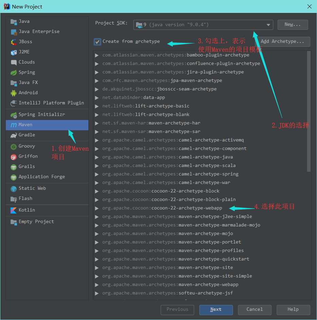The image size is (317, 320).
Task: Click the Java Enterprise icon
Action: [x=14, y=32]
